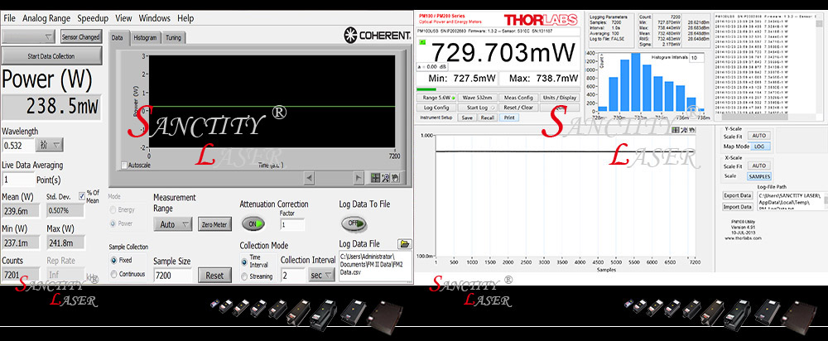Click the Collection Interval value field
828x341 pixels.
[293, 276]
